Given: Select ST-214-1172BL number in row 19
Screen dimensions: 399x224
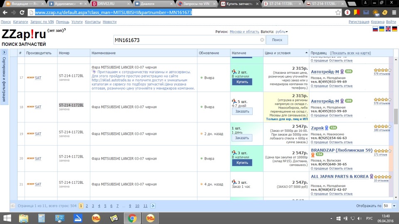Looking at the screenshot, I should click(71, 132).
